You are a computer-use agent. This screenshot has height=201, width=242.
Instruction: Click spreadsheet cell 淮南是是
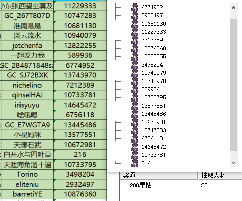click(x=27, y=26)
